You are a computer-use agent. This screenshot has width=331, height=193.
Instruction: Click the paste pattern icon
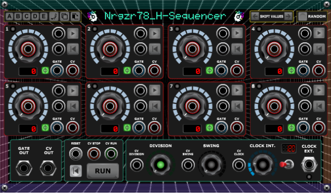[x=75, y=16]
